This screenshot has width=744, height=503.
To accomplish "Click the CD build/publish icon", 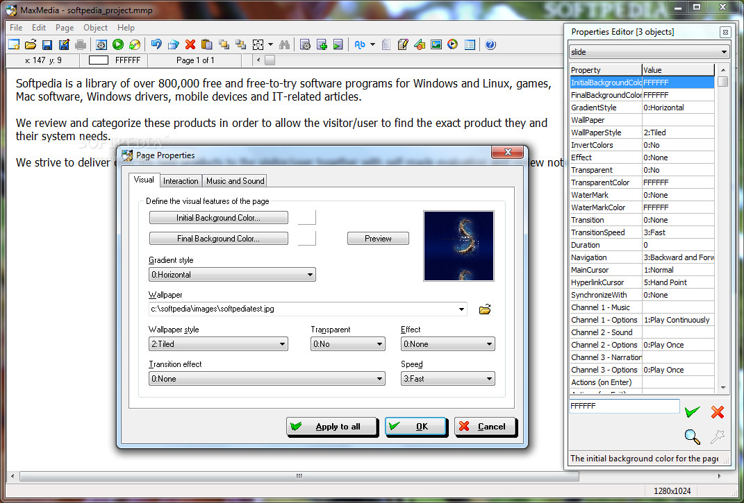I will [x=135, y=44].
